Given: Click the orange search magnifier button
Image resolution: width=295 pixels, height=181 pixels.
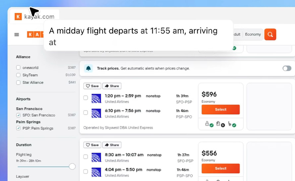Looking at the screenshot, I should [x=270, y=34].
